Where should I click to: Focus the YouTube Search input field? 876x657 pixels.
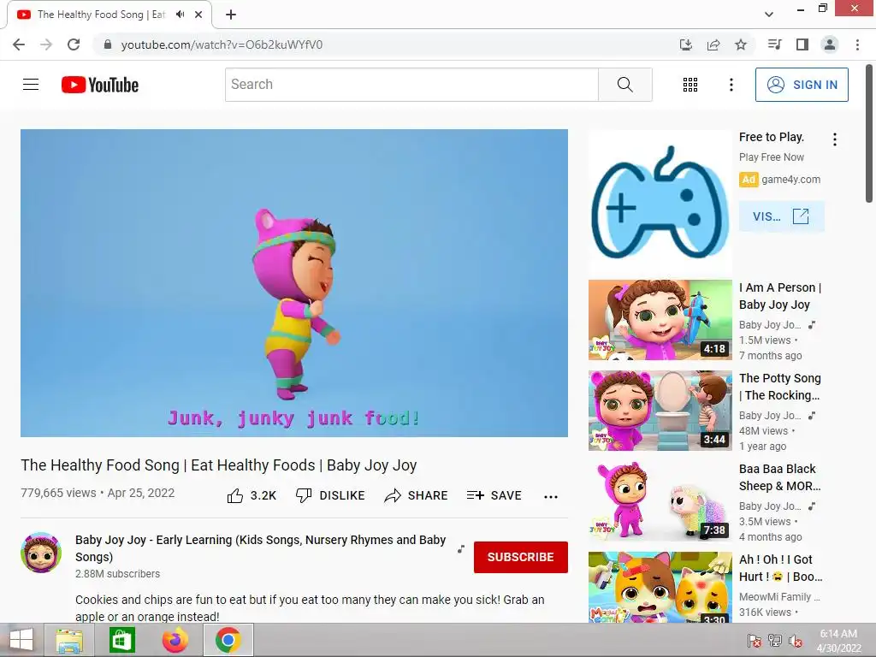coord(411,85)
